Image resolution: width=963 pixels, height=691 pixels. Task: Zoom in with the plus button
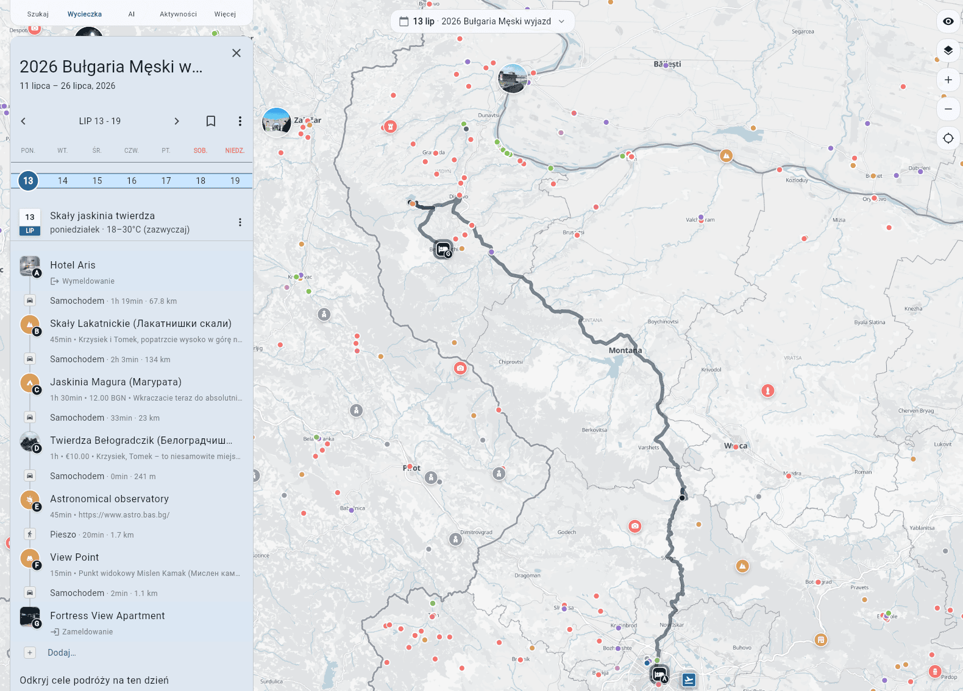click(948, 80)
